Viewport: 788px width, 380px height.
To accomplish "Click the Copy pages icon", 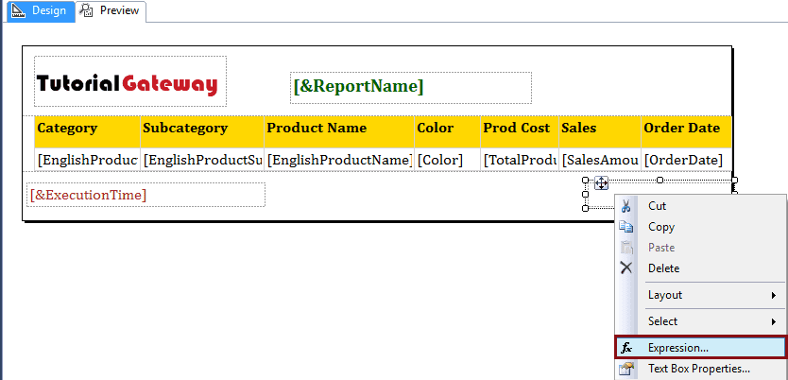I will (626, 227).
